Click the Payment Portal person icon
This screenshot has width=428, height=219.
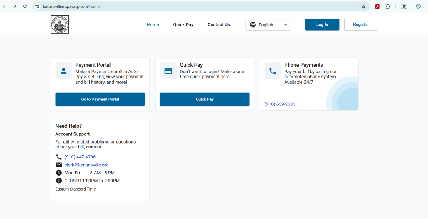(x=63, y=71)
